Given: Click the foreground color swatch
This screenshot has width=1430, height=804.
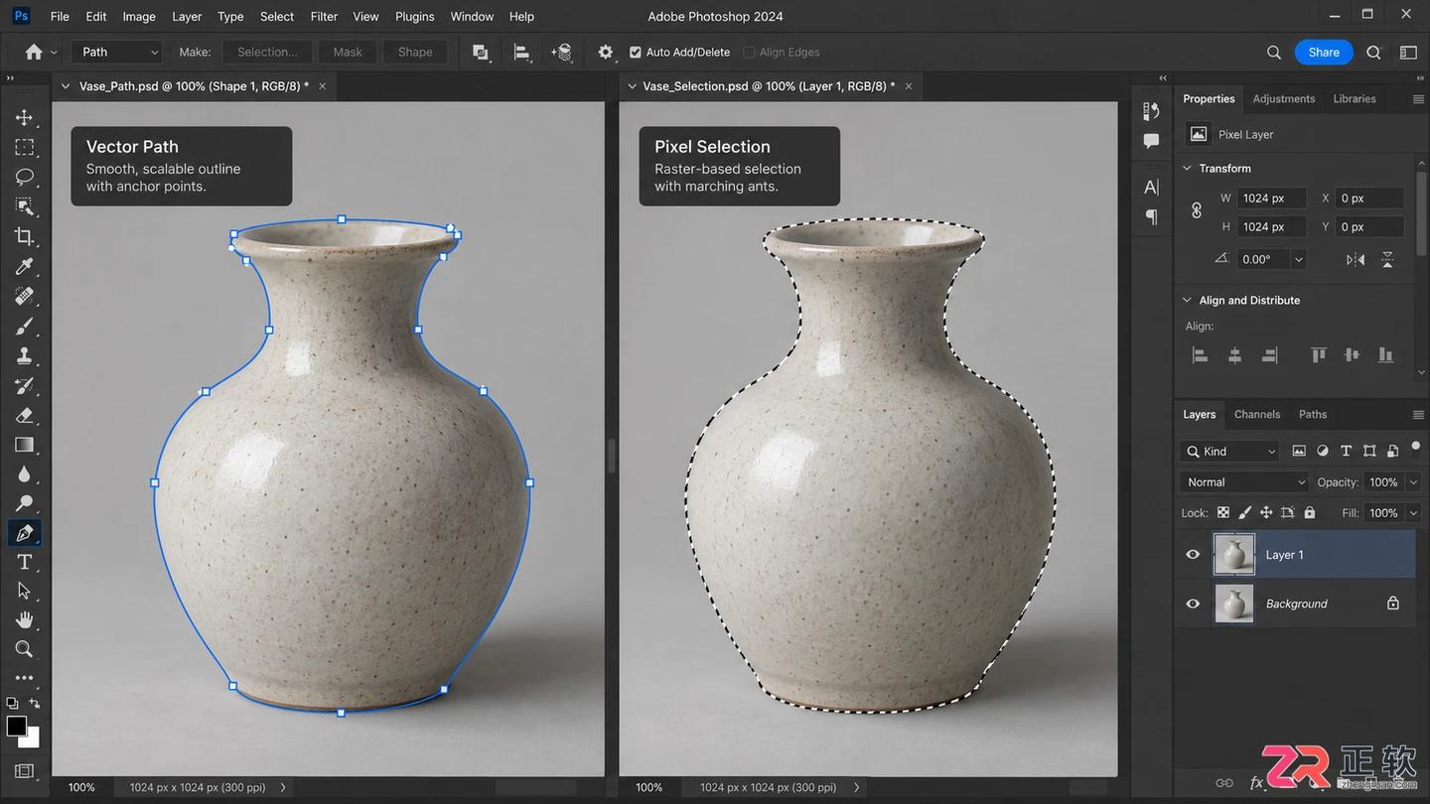Looking at the screenshot, I should coord(16,726).
